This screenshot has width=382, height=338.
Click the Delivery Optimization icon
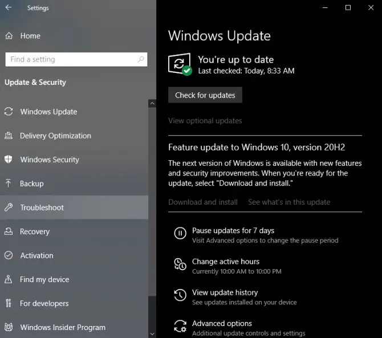[x=9, y=136]
